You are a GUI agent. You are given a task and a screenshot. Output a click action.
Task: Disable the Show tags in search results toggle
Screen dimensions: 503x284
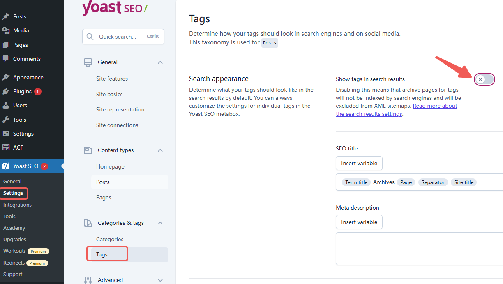tap(485, 79)
